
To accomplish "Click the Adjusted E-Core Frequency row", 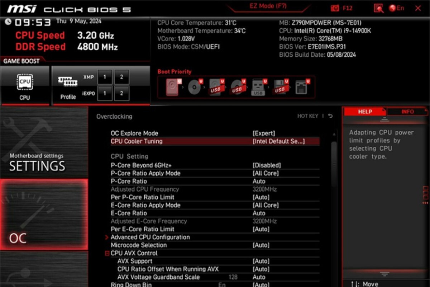I will (215, 221).
